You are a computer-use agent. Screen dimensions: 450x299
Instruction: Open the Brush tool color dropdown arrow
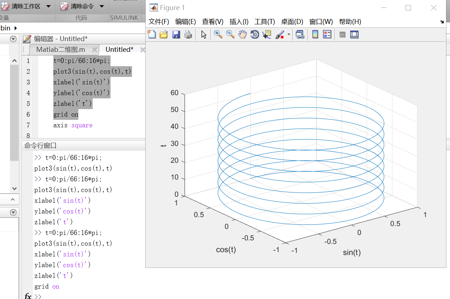[x=288, y=34]
